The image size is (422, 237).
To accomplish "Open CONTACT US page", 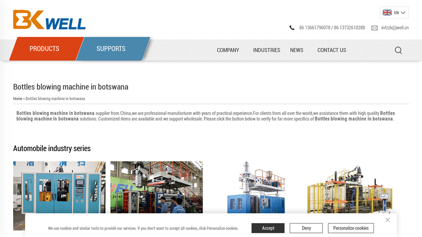I will click(332, 50).
